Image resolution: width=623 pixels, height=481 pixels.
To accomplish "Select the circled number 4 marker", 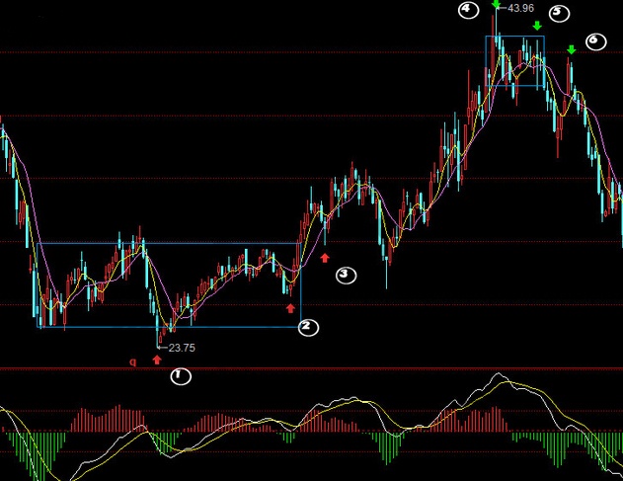I will point(469,10).
